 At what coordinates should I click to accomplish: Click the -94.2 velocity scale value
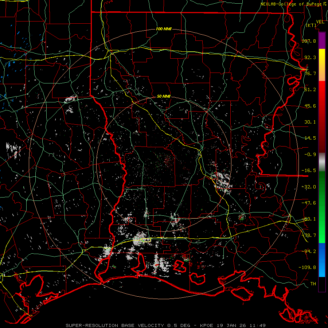point(309,251)
